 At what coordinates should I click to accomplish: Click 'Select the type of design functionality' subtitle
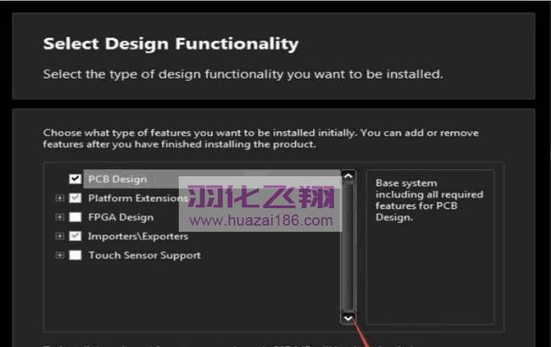[x=243, y=75]
